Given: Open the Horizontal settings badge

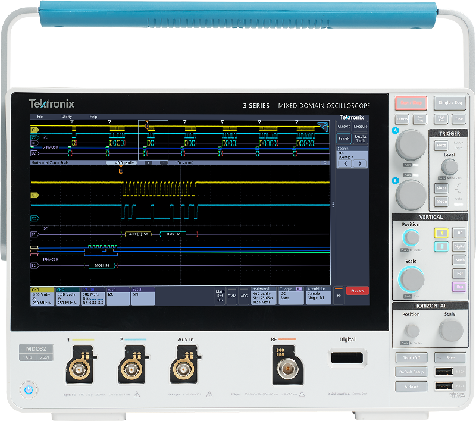Looking at the screenshot, I should [264, 296].
